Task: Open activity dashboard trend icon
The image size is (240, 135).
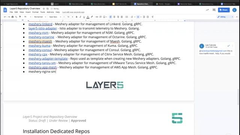Action: coord(207,10)
